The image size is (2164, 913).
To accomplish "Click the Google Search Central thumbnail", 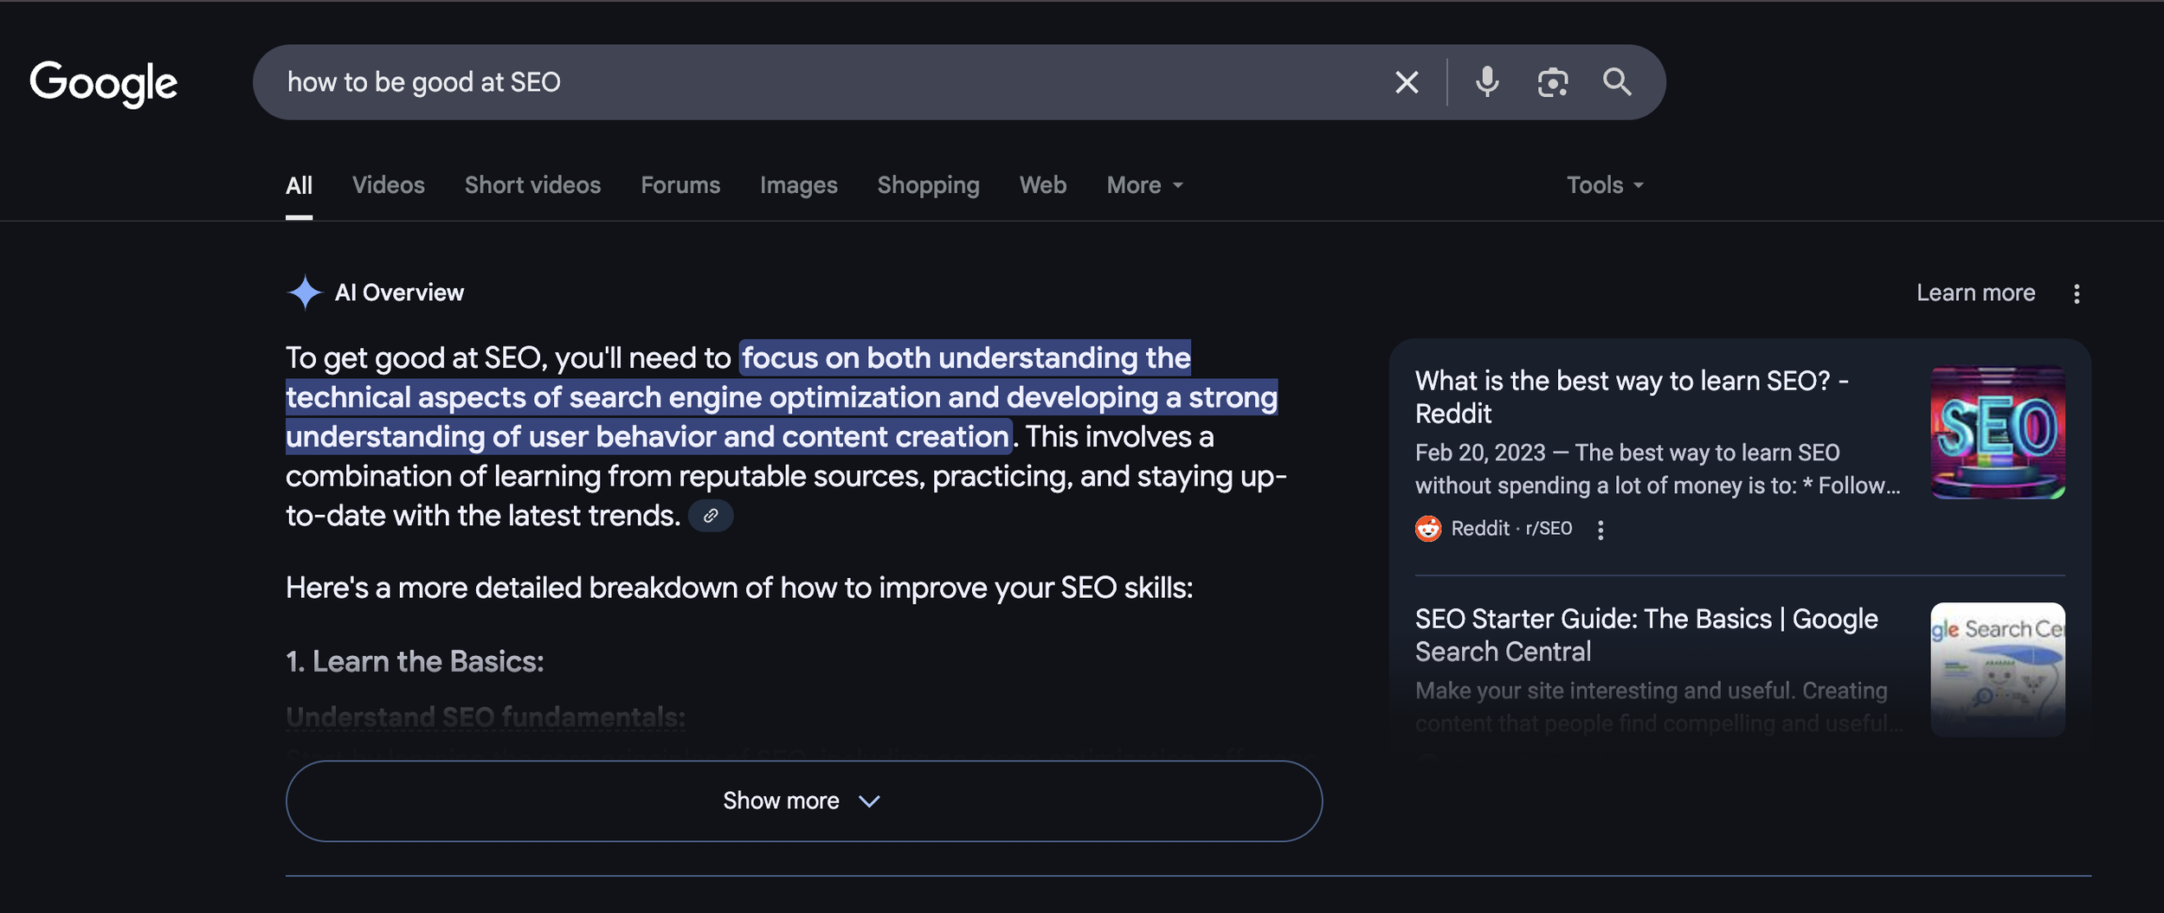I will pyautogui.click(x=1998, y=669).
